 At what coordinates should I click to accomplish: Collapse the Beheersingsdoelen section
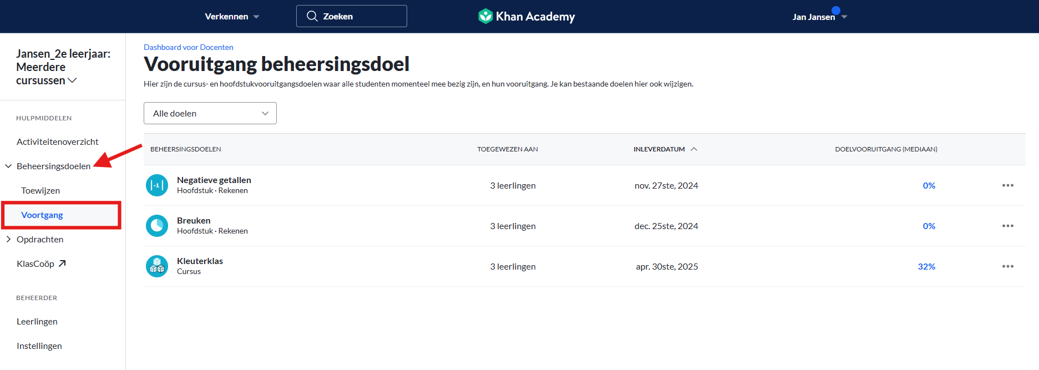pos(8,166)
